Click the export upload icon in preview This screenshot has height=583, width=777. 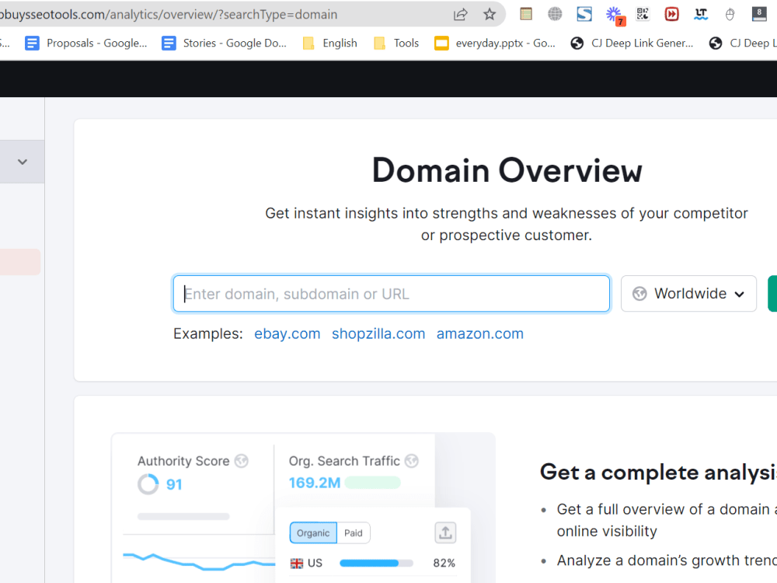click(x=445, y=533)
